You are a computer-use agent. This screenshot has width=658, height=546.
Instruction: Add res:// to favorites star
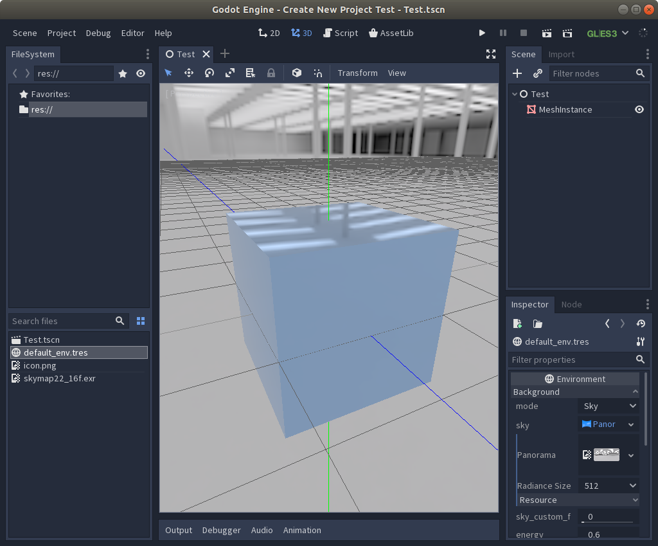coord(123,73)
